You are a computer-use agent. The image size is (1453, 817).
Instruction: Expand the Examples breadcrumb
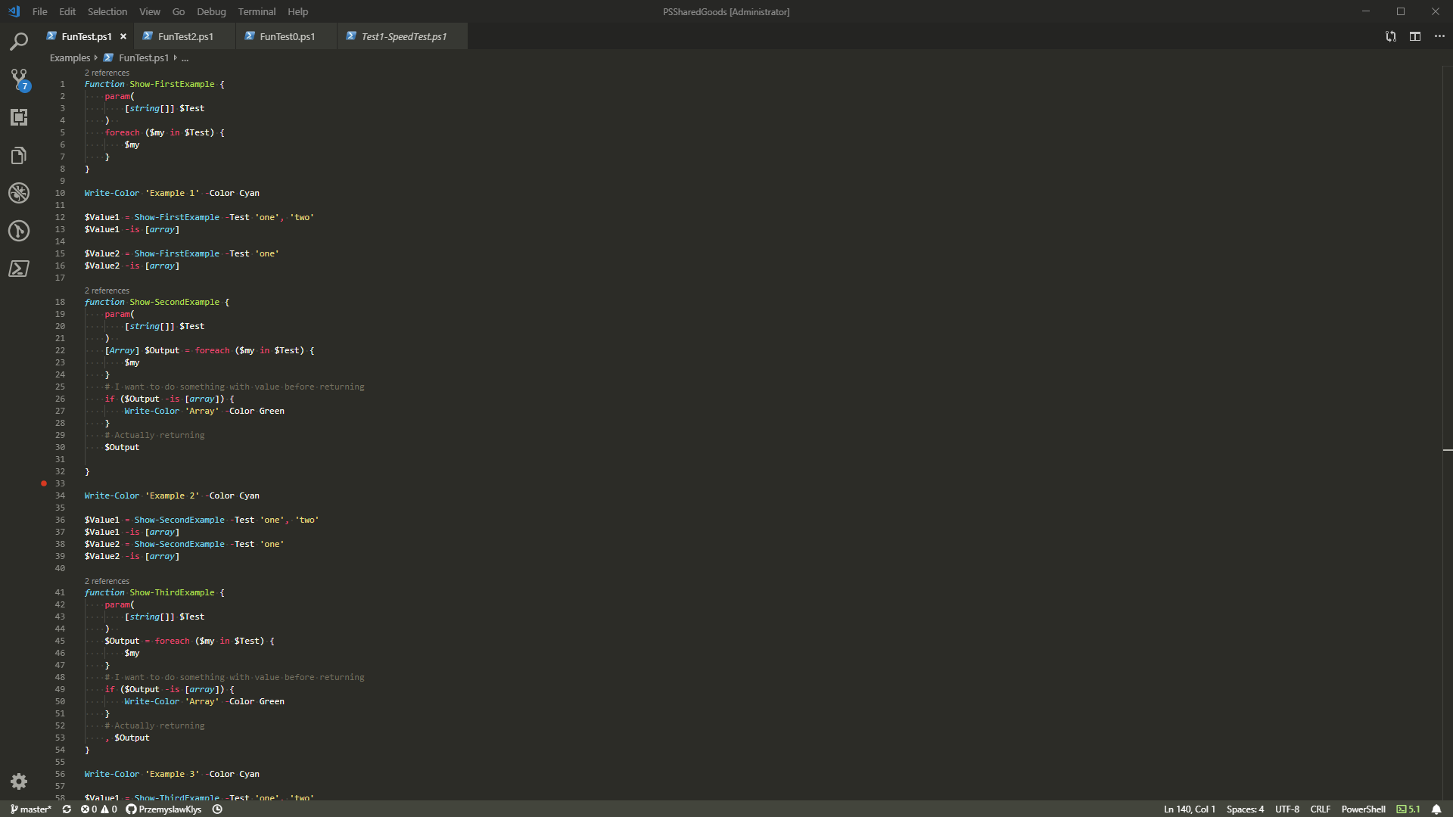pyautogui.click(x=70, y=57)
